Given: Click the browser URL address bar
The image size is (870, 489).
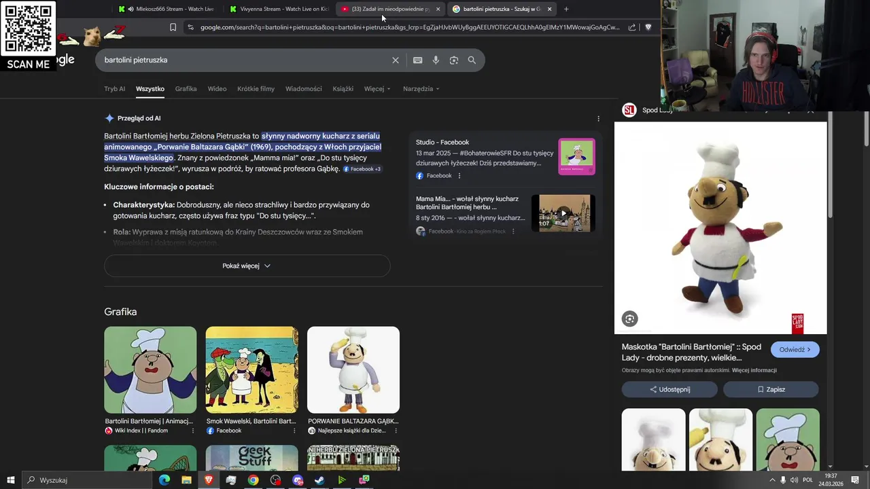Looking at the screenshot, I should 410,27.
